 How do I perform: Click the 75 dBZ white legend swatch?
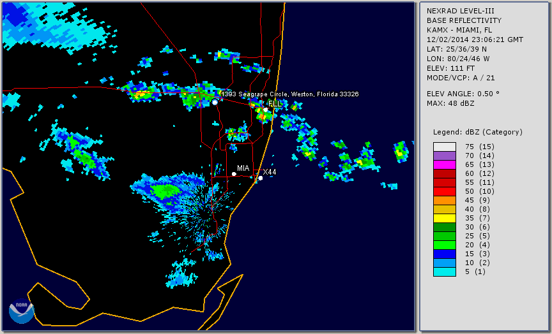[445, 147]
